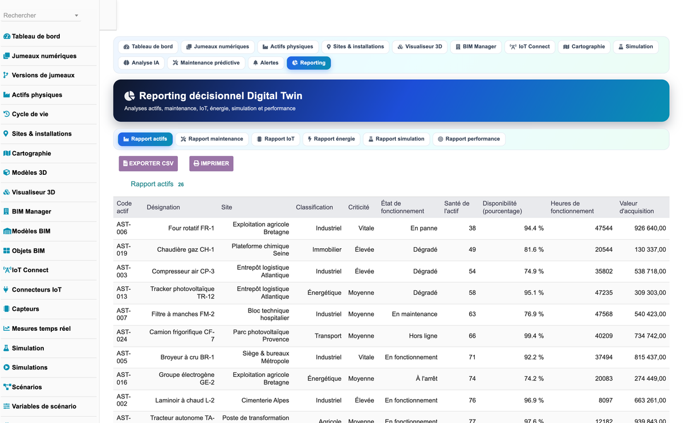The image size is (684, 423).
Task: Click the Modèles BIM warehouse icon
Action: [x=7, y=231]
